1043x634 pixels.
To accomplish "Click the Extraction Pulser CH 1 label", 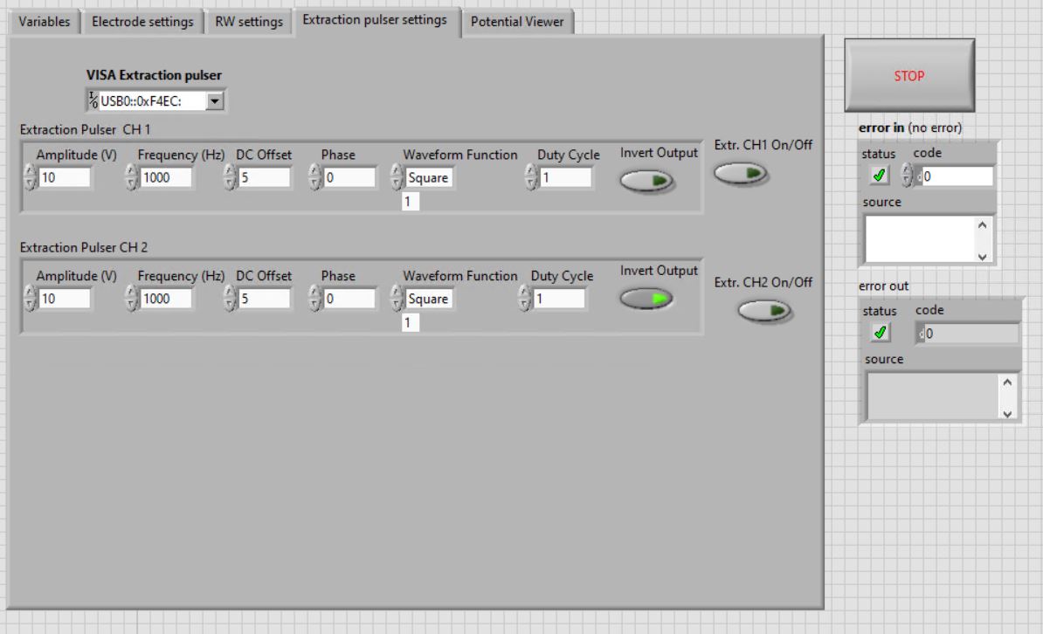I will pos(85,129).
